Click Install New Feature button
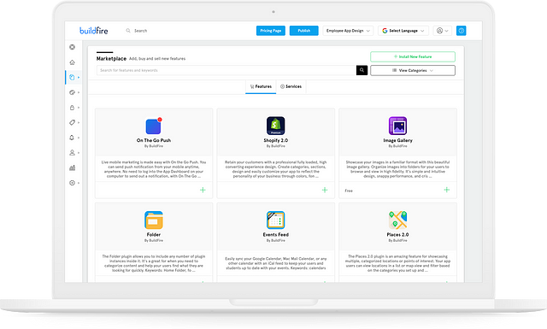 point(413,56)
